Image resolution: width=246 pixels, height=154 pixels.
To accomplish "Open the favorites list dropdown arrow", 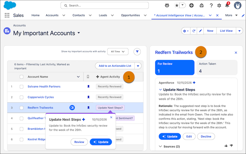I will click(x=182, y=5).
